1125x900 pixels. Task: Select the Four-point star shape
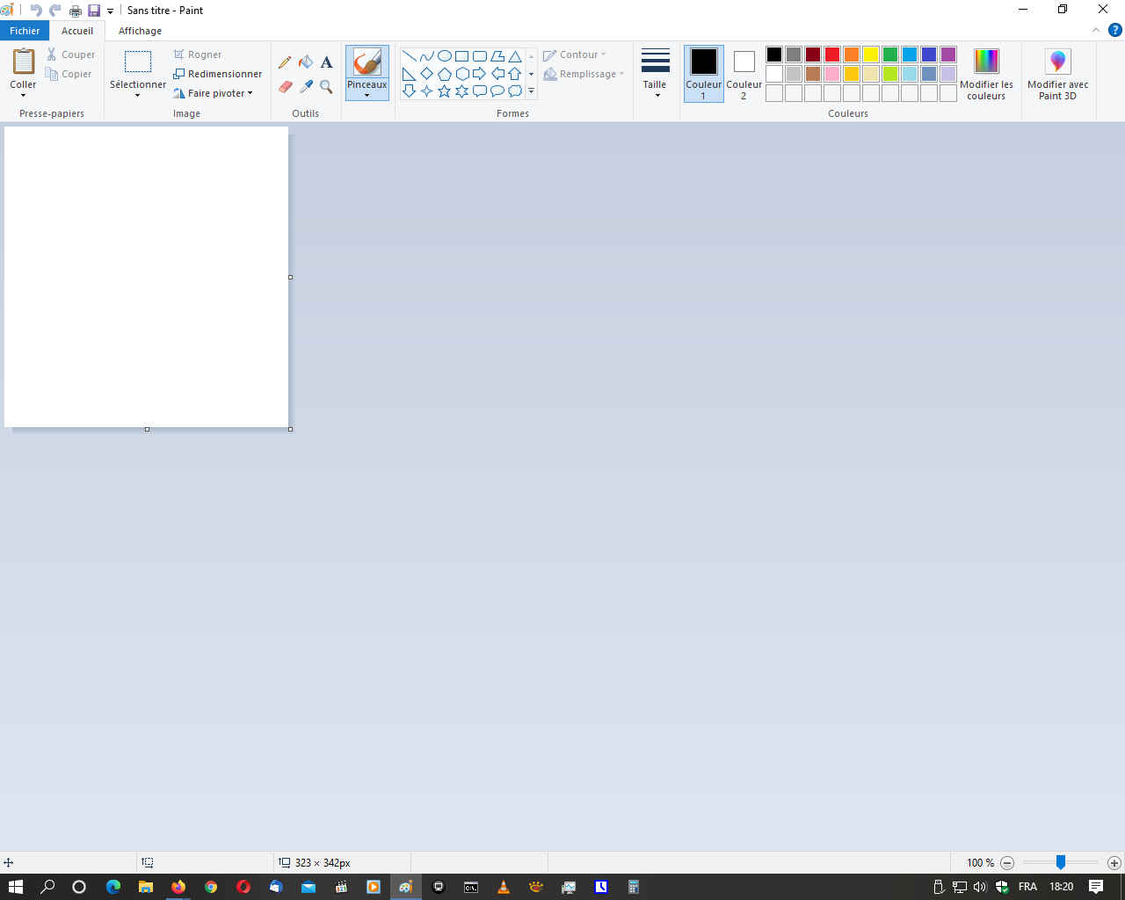[427, 91]
